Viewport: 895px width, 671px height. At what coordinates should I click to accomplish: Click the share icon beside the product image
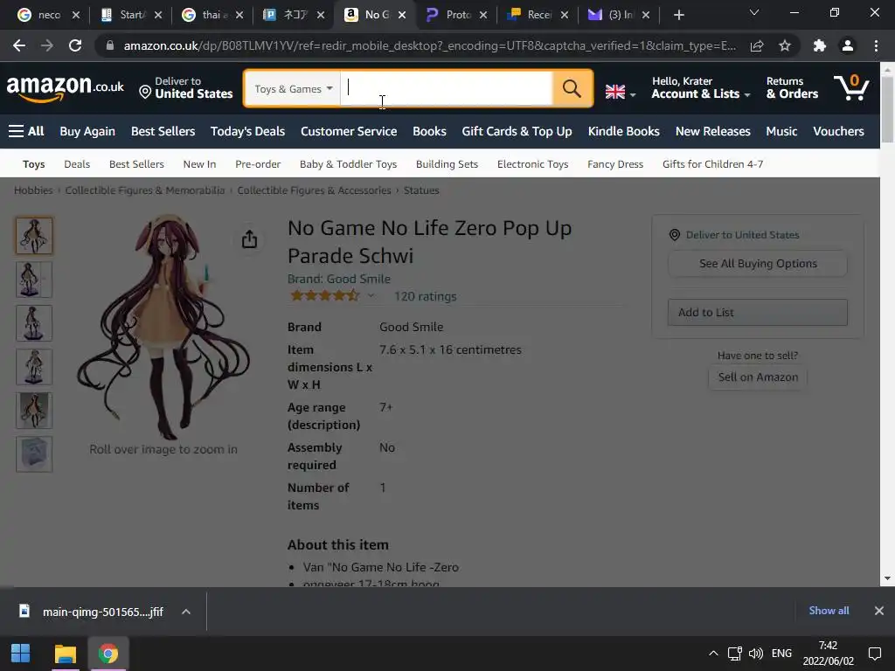(x=249, y=239)
